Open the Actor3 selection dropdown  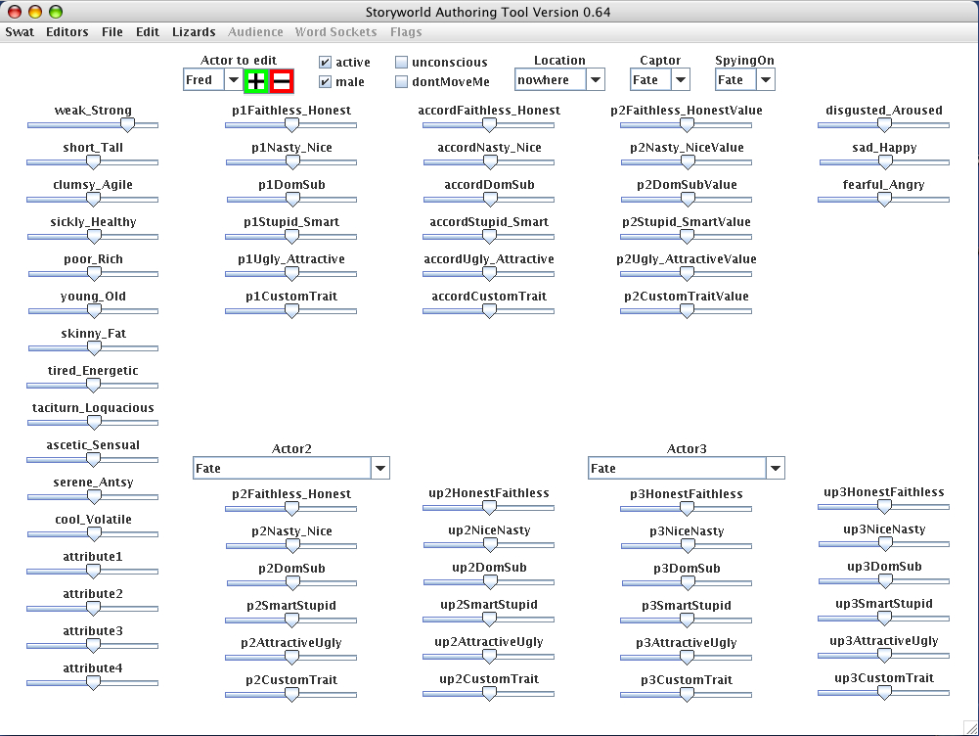776,469
